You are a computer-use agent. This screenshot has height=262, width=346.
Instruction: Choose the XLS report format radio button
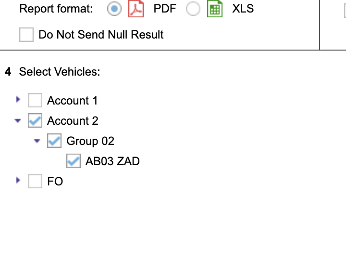click(x=193, y=9)
